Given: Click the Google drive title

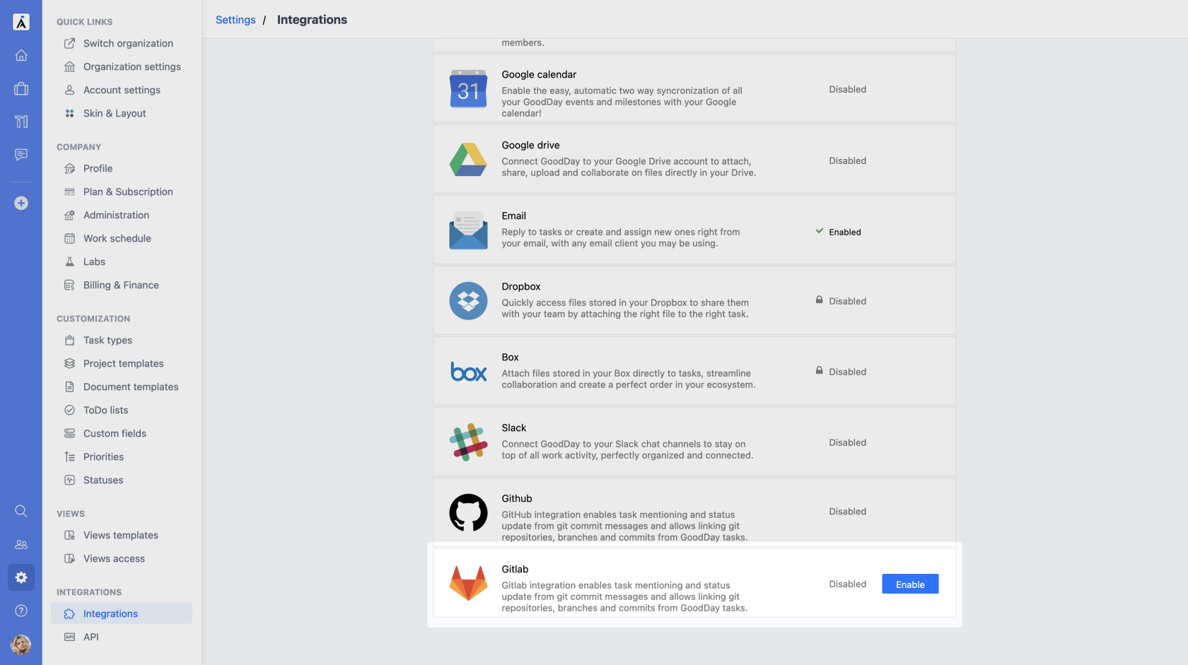Looking at the screenshot, I should click(x=530, y=145).
